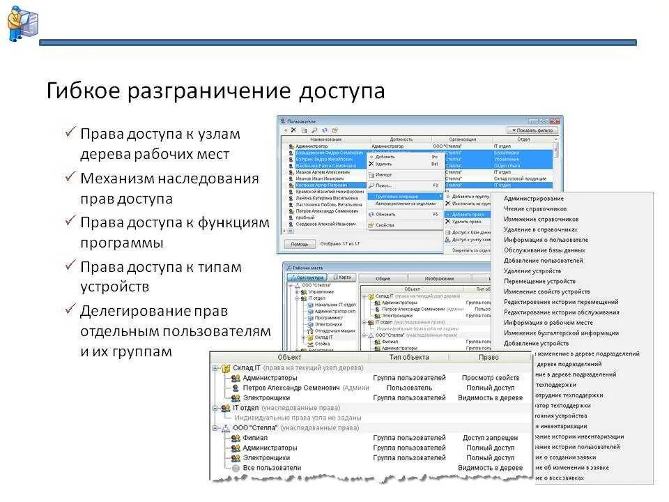The width and height of the screenshot is (669, 502).
Task: Click the refresh arrows icon in Пользователи toolbar
Action: tap(325, 130)
